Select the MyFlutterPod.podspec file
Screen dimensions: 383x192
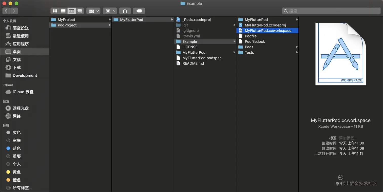coord(205,58)
